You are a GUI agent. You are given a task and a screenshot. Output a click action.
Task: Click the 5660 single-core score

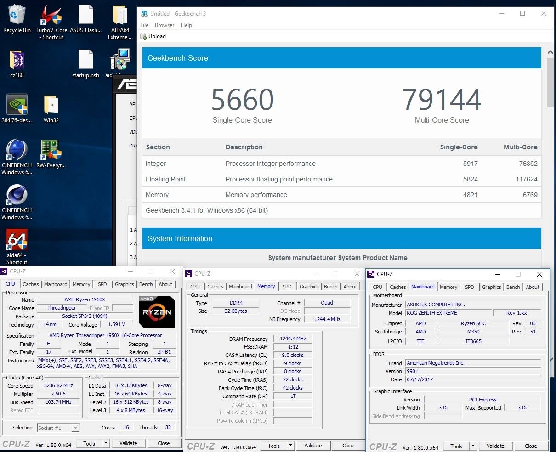[x=243, y=100]
